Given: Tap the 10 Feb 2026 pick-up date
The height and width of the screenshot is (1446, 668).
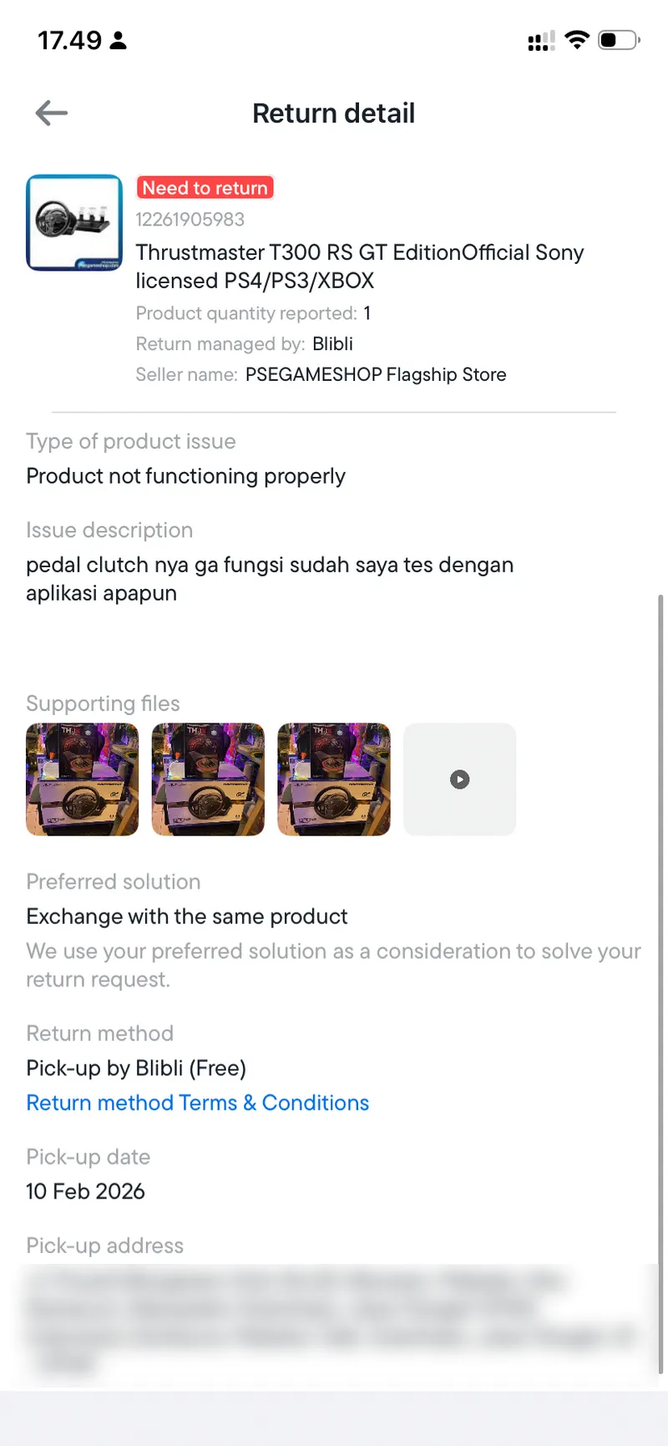Looking at the screenshot, I should [x=86, y=1191].
